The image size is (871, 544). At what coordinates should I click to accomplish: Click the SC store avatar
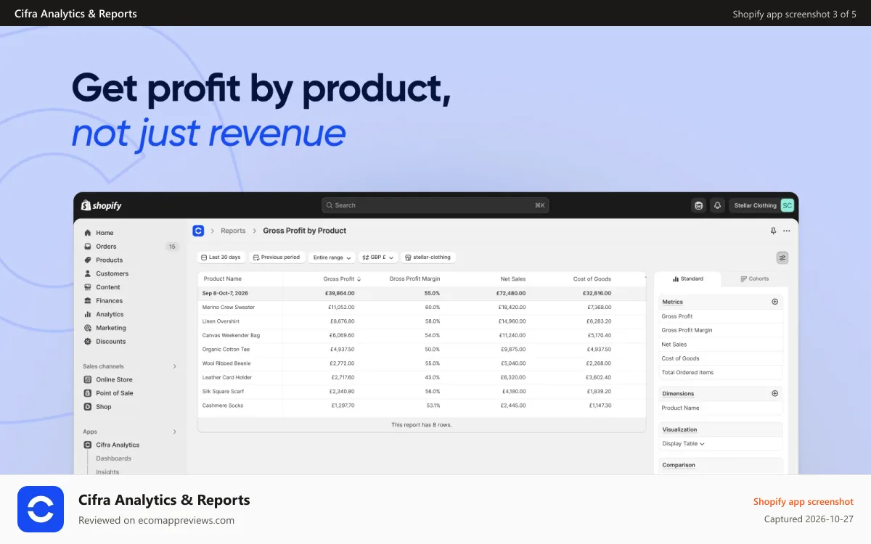pos(787,205)
